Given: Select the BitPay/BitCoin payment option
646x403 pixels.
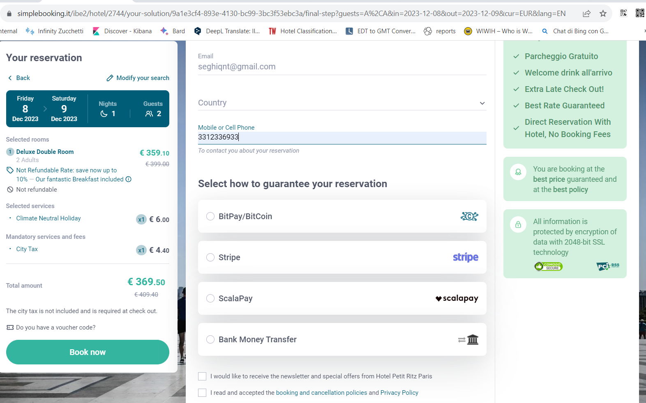Looking at the screenshot, I should [210, 216].
